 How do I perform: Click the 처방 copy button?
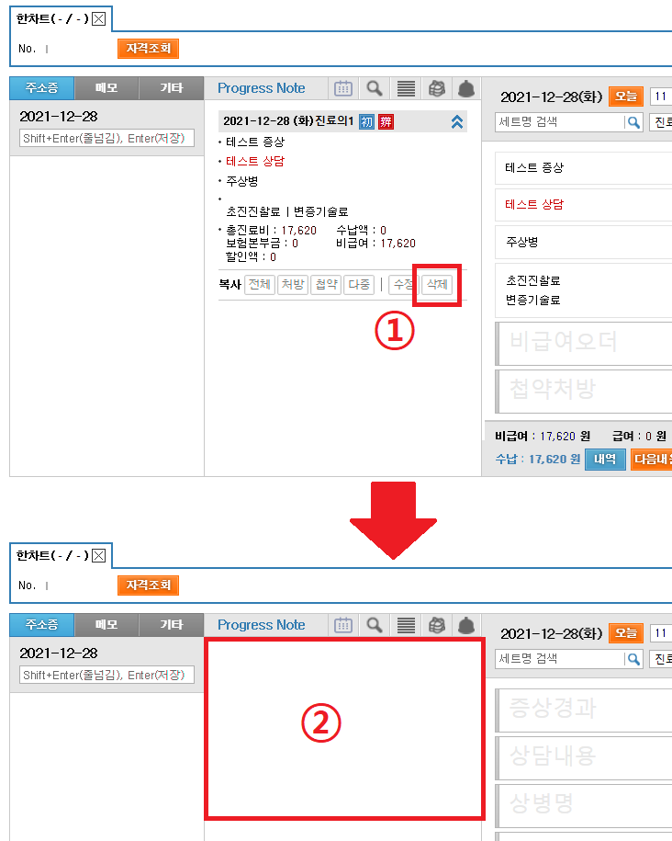[x=293, y=285]
